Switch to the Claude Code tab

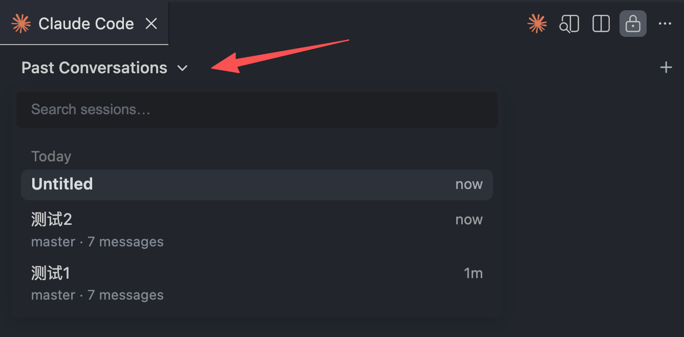(x=86, y=24)
